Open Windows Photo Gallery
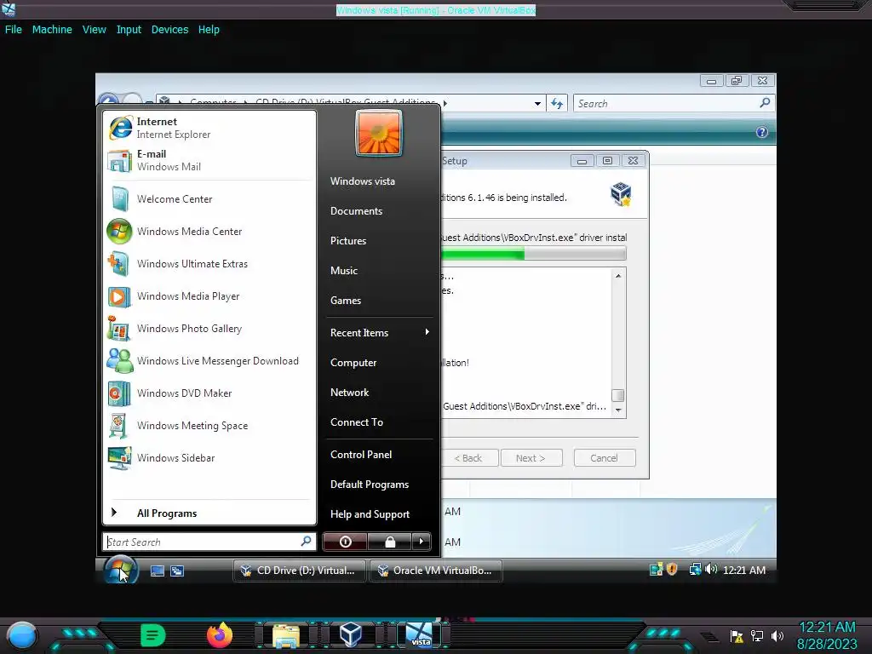The width and height of the screenshot is (872, 654). point(209,329)
